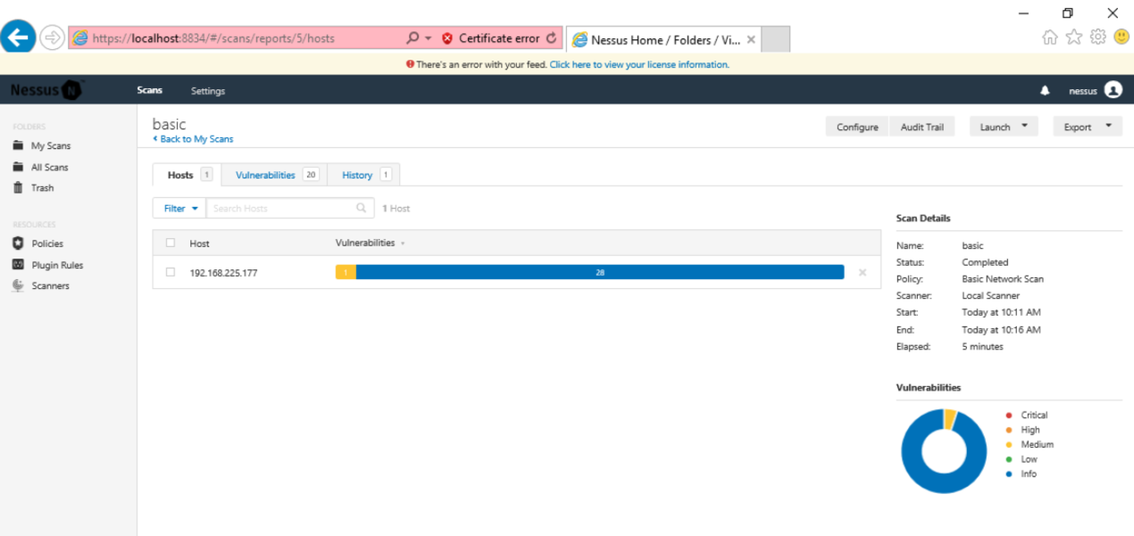
Task: Click the Trash sidebar label
Action: (43, 187)
